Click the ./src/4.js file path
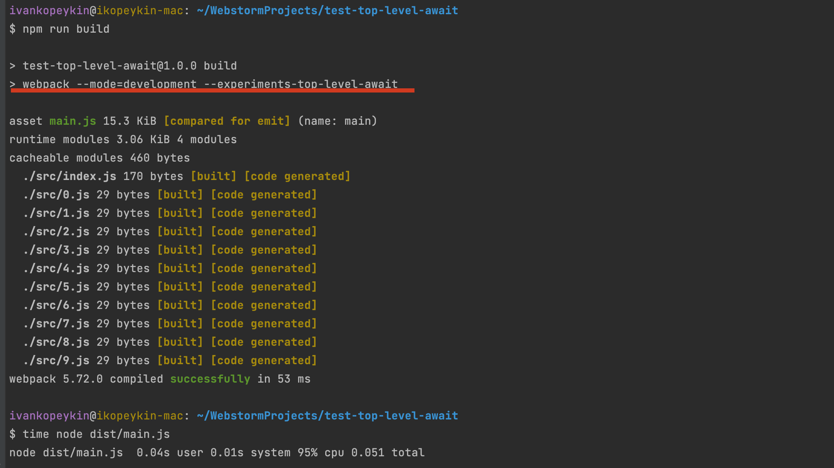Screen dimensions: 834x468 (56, 268)
